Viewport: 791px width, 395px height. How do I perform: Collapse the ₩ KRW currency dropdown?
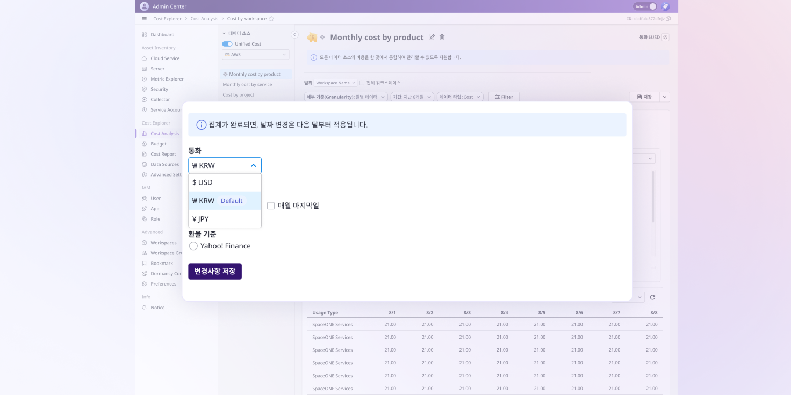[253, 166]
